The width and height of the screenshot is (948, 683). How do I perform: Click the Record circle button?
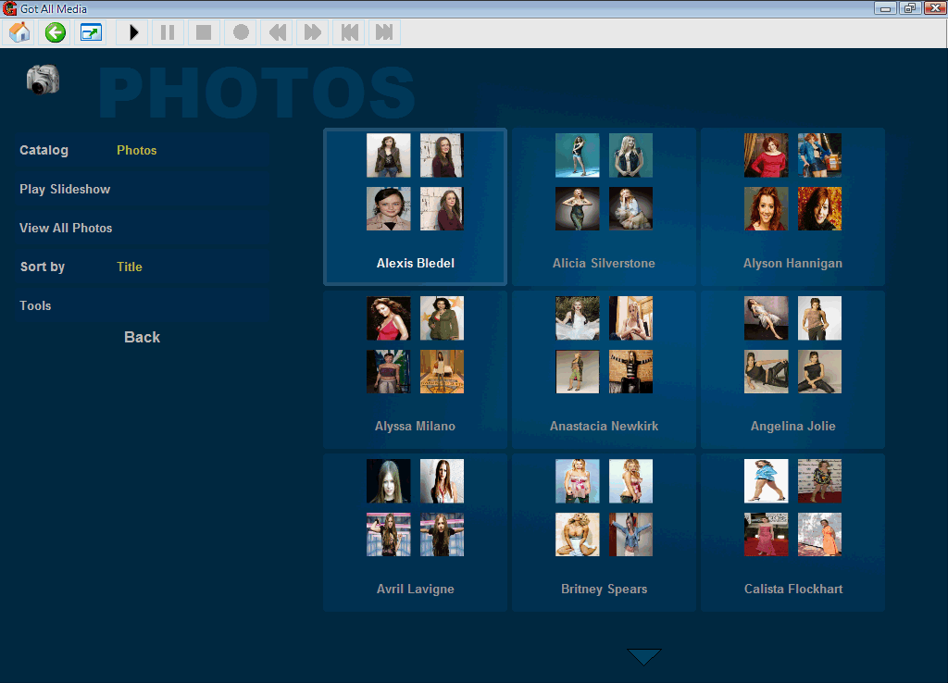pos(241,32)
